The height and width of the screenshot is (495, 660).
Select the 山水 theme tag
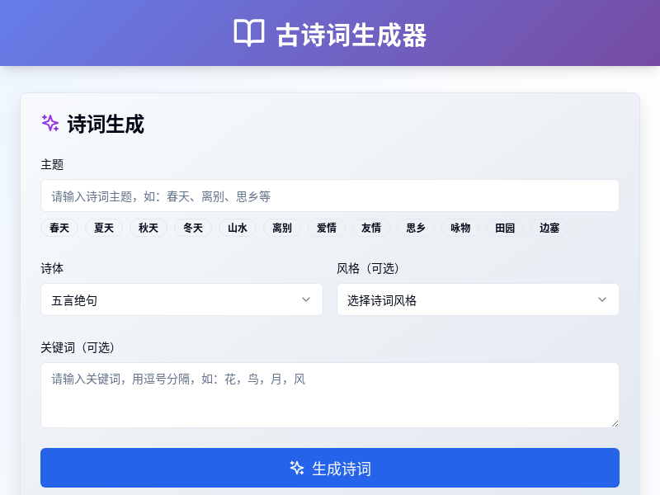coord(238,228)
